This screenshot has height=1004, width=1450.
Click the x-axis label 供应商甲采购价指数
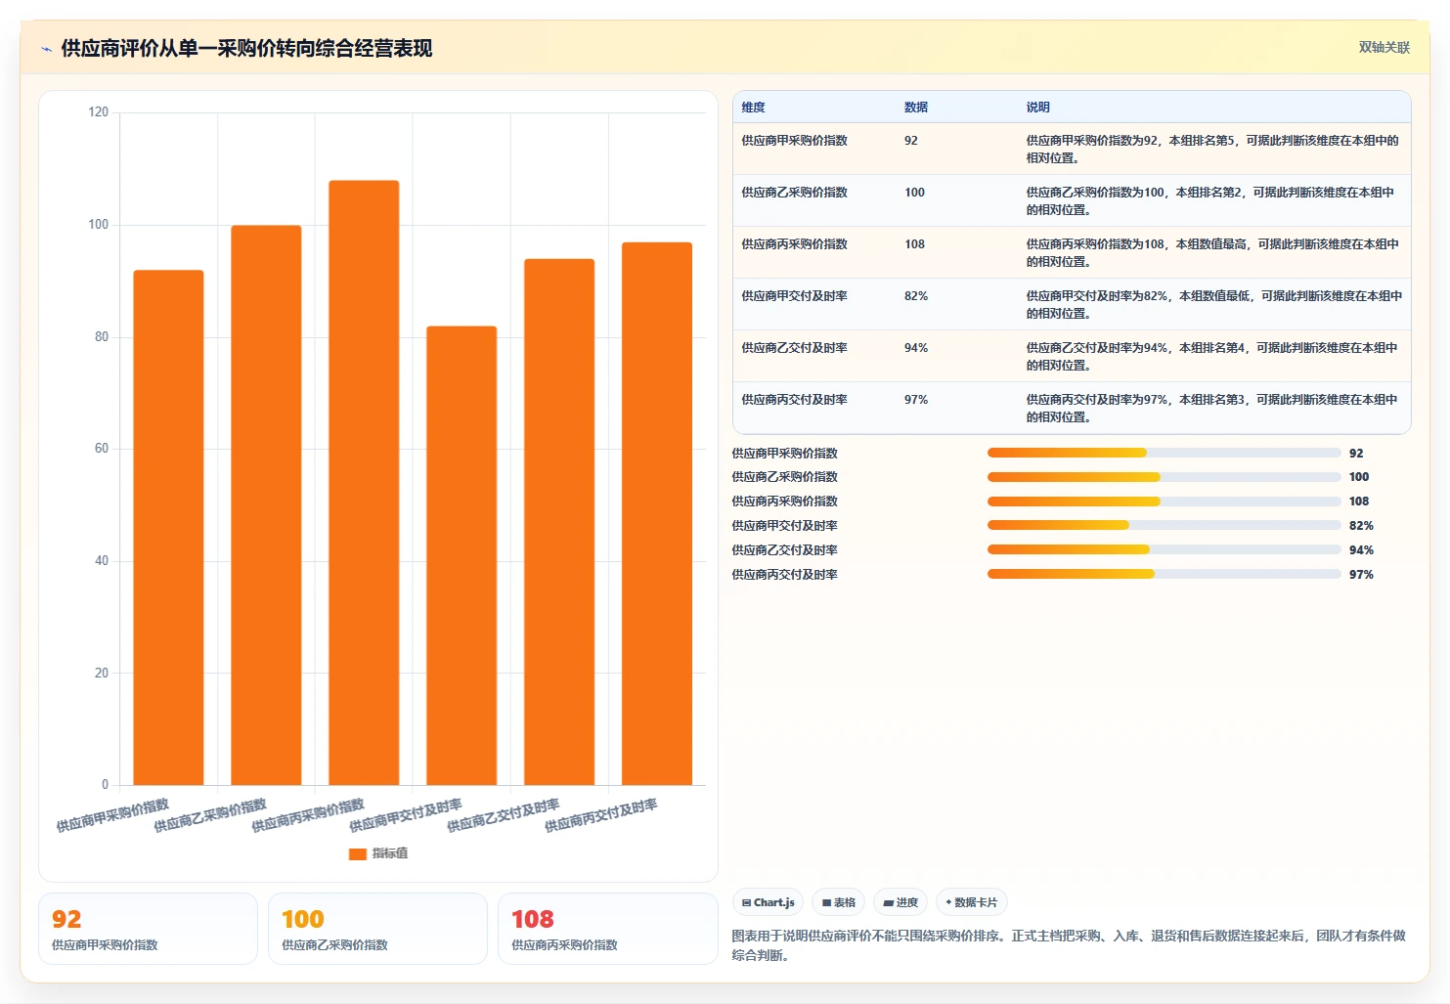click(112, 815)
